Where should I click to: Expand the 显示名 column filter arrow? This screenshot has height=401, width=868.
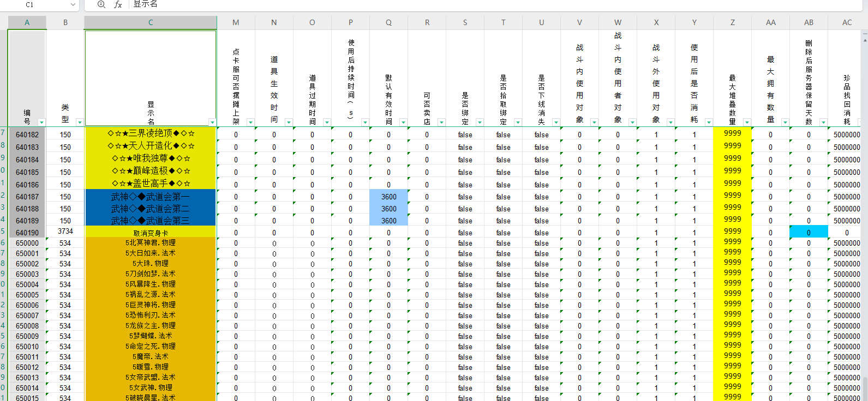tap(212, 122)
